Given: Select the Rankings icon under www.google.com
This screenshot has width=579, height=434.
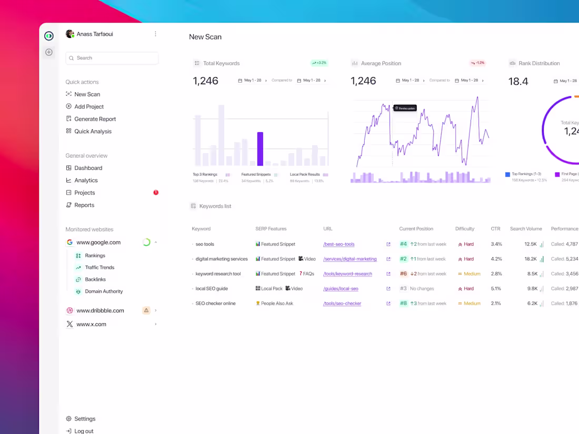Looking at the screenshot, I should (x=78, y=255).
